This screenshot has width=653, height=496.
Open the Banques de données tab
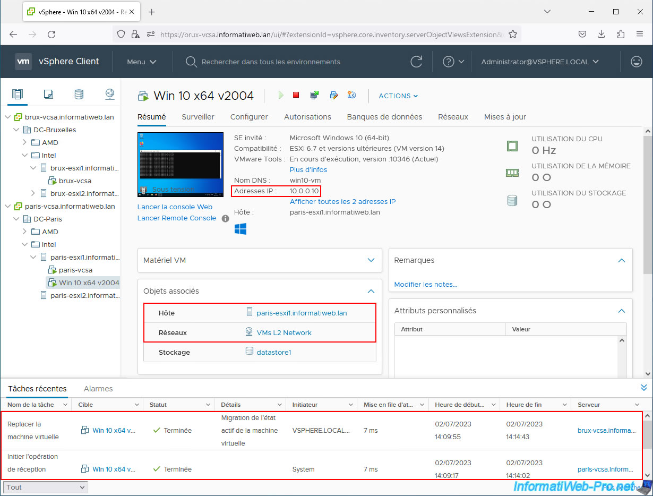(384, 117)
